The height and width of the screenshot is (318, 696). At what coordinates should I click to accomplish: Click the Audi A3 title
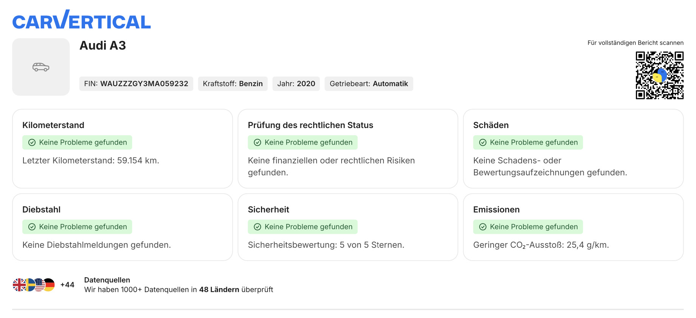tap(103, 45)
